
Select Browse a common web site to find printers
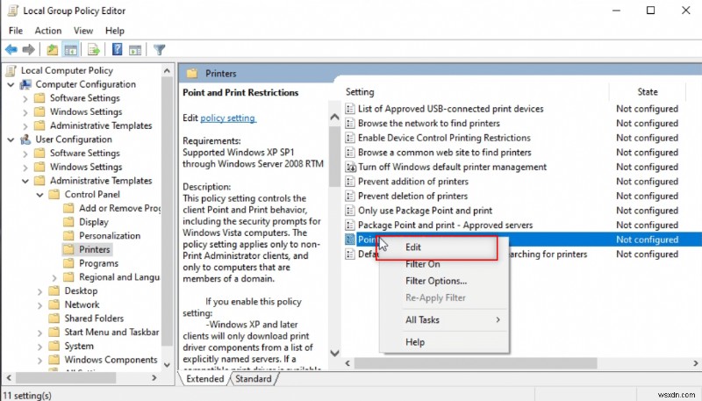[x=445, y=152]
